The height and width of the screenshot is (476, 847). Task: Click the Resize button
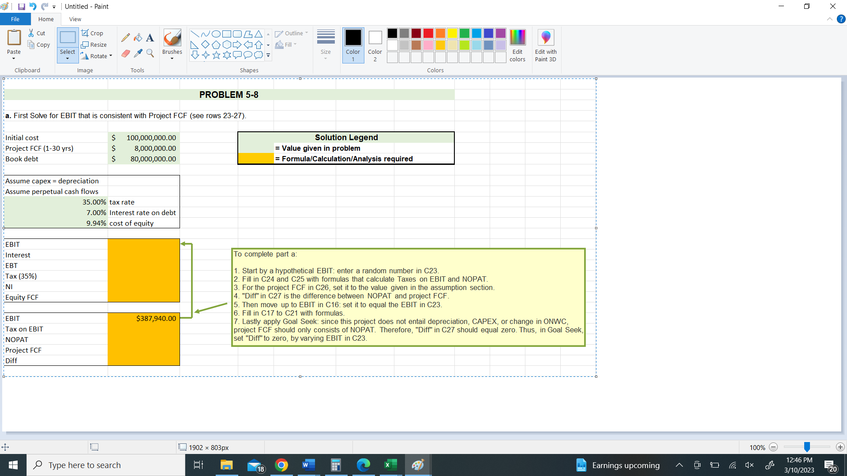[x=94, y=45]
